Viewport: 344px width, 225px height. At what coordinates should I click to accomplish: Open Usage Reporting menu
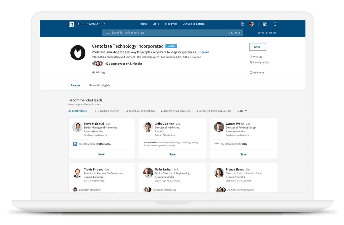(193, 24)
